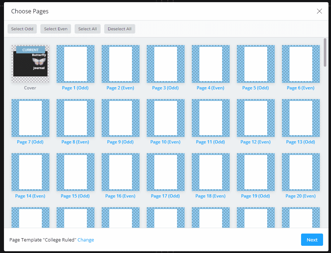Click the "Page 9 (Odd)" label text
The image size is (331, 253).
click(x=120, y=142)
